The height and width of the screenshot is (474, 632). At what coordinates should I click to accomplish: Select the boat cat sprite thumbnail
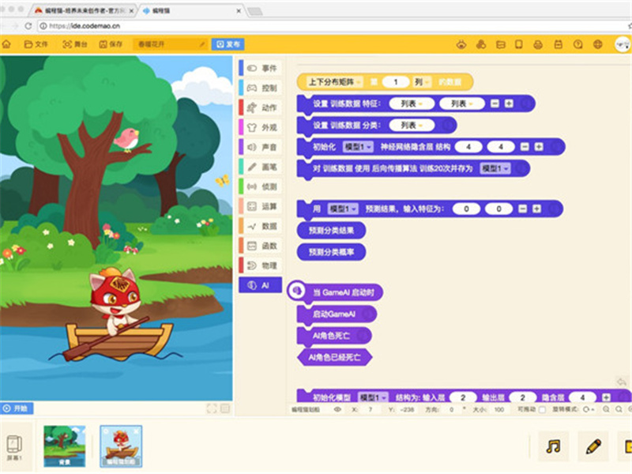click(121, 446)
